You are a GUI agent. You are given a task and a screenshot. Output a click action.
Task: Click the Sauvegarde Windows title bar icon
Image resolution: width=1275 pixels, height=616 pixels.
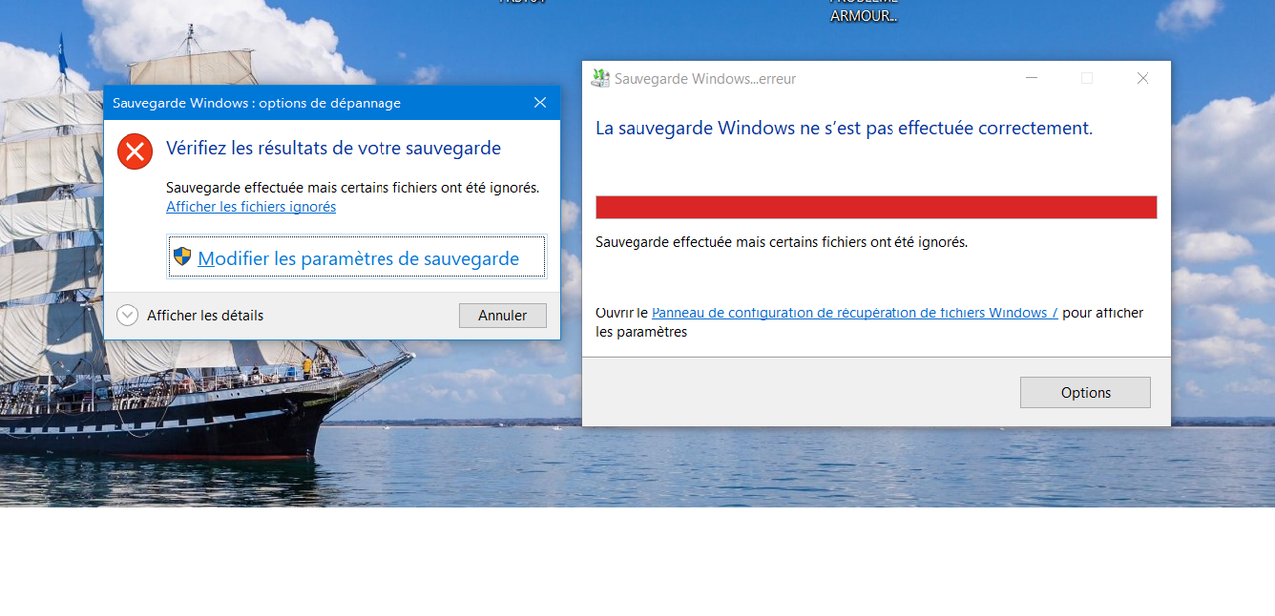(600, 78)
